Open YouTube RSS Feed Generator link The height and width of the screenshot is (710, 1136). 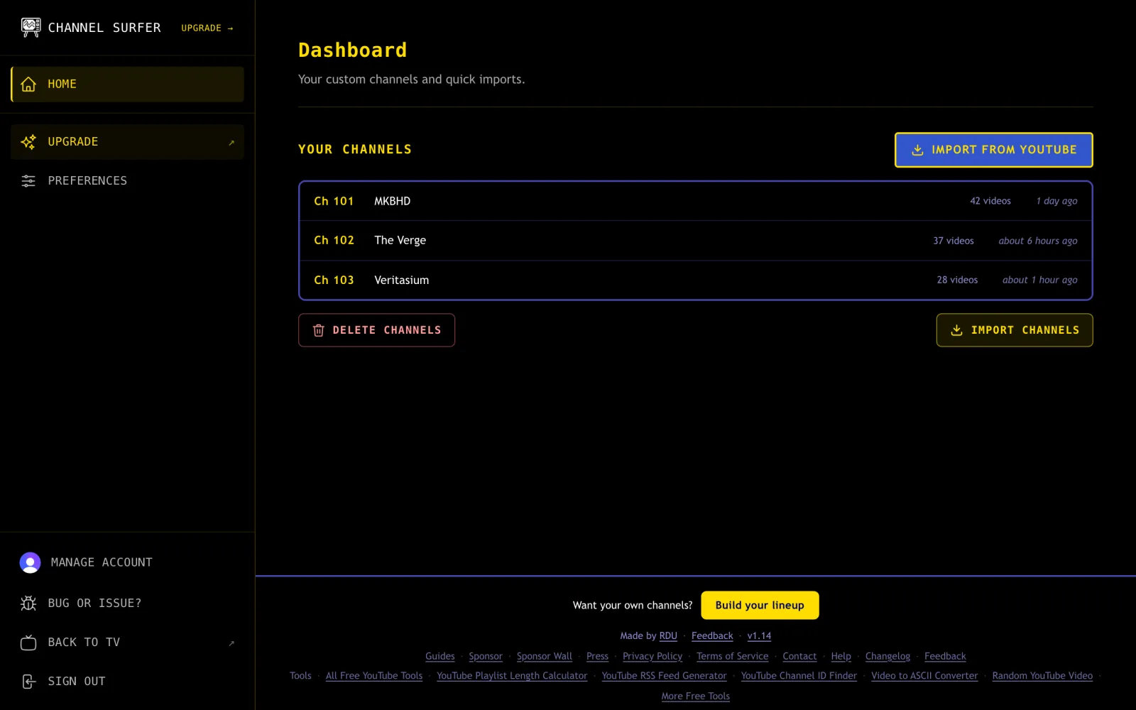click(x=665, y=676)
